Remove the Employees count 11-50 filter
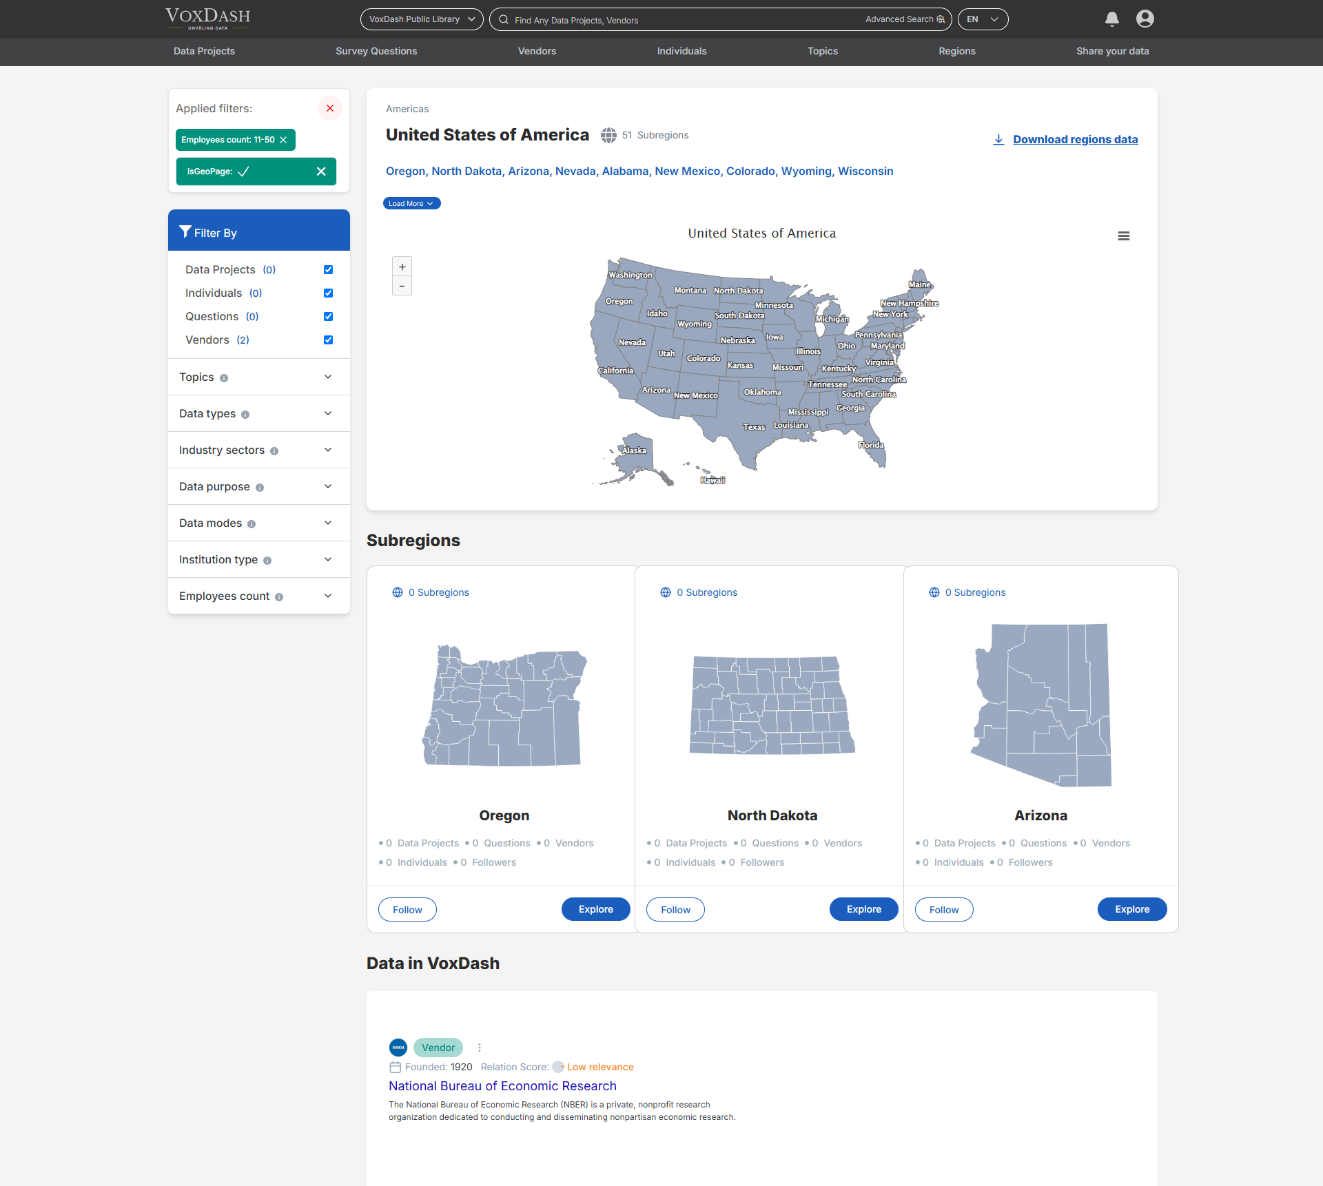The width and height of the screenshot is (1323, 1186). tap(283, 140)
